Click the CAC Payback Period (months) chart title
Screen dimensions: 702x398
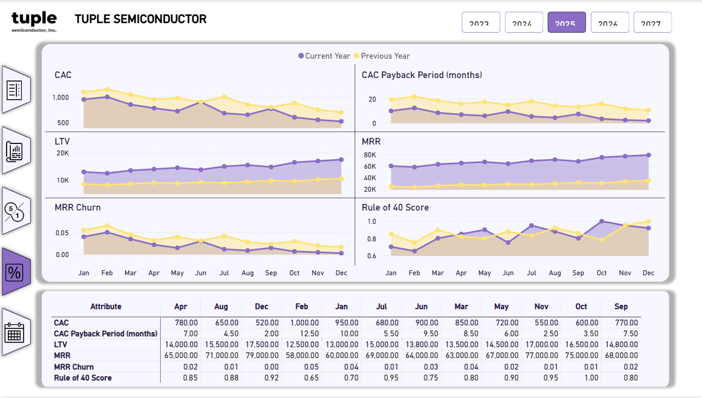click(x=422, y=75)
